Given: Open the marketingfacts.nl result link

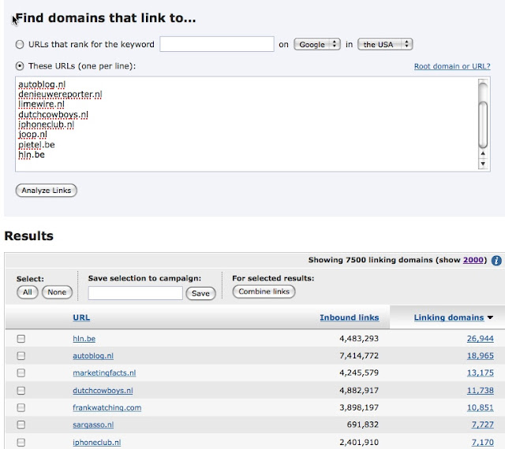Looking at the screenshot, I should click(104, 373).
